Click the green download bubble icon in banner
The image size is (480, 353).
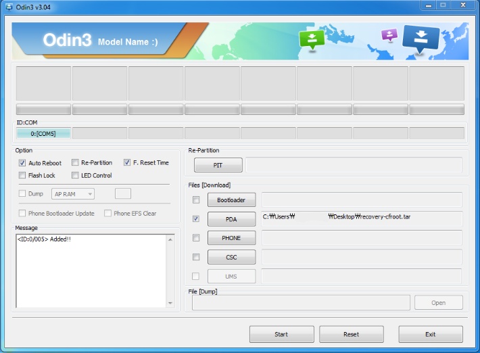[x=312, y=39]
